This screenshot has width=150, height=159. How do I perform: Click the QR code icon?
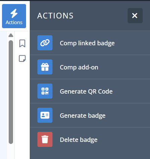(x=45, y=91)
